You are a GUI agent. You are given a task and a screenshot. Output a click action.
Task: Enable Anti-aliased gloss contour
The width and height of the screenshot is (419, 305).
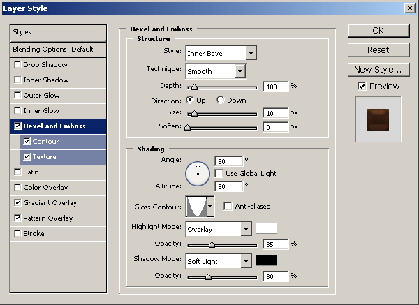228,206
